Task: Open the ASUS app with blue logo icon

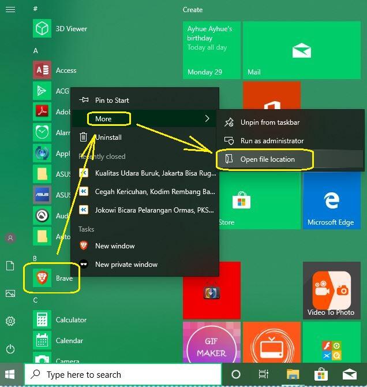Action: point(42,195)
